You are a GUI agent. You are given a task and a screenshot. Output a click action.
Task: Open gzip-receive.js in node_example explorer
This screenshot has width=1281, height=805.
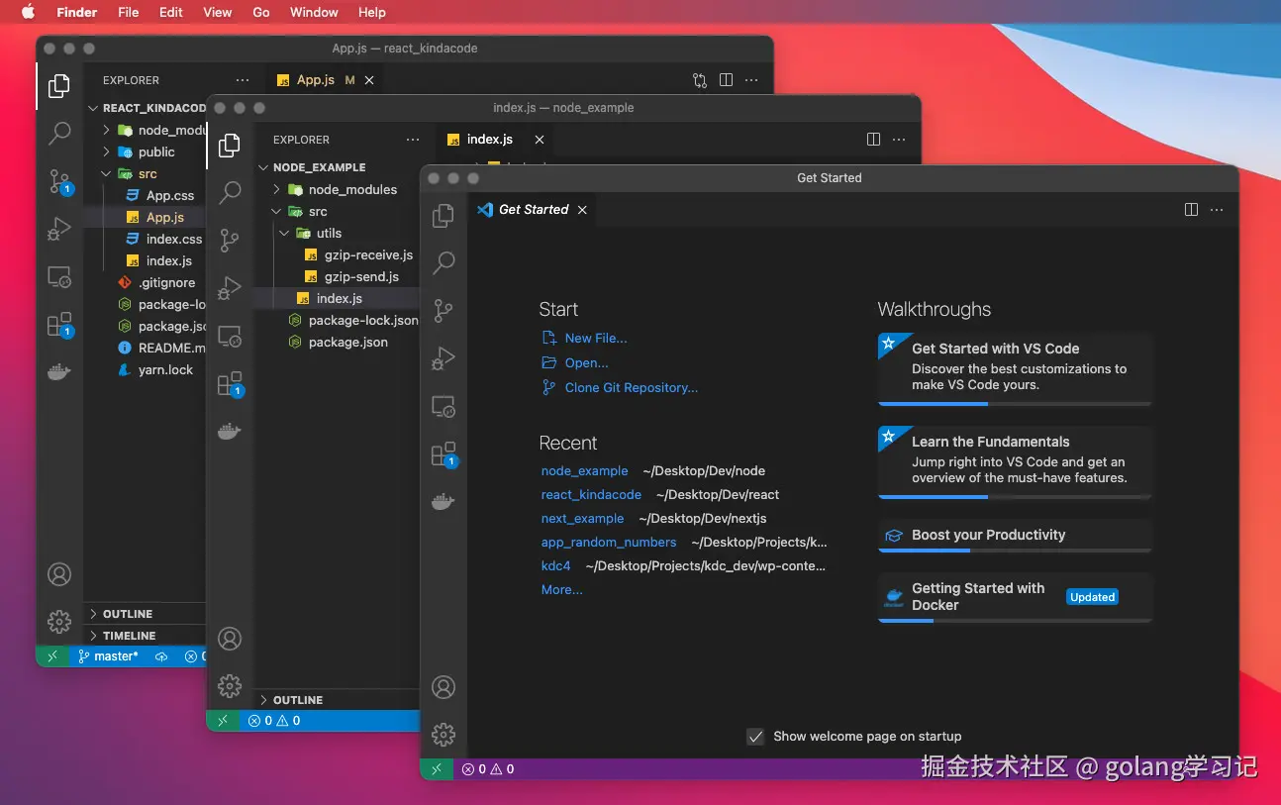[x=368, y=254]
